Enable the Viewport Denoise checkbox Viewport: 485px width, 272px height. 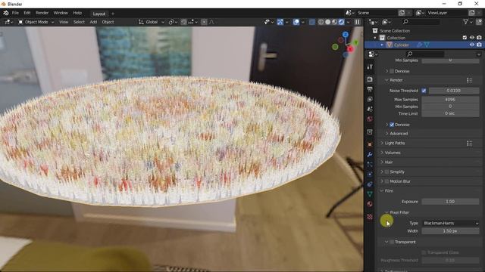click(x=392, y=71)
